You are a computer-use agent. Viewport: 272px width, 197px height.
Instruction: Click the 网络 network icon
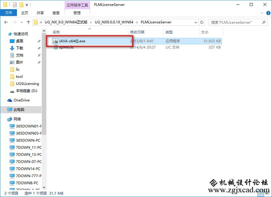pos(10,119)
